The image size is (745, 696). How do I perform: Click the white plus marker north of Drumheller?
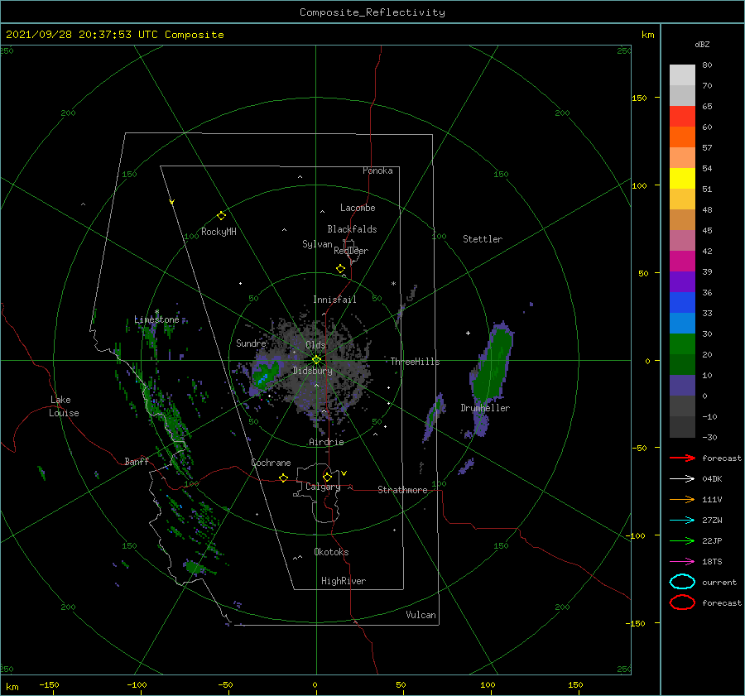pos(468,333)
